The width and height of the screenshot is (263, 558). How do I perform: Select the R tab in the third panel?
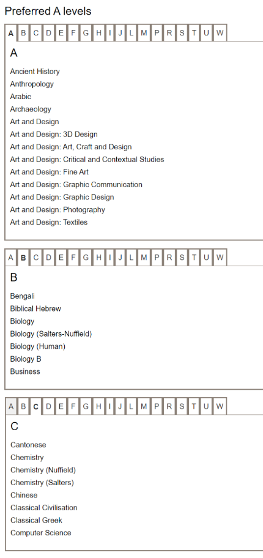click(x=169, y=406)
